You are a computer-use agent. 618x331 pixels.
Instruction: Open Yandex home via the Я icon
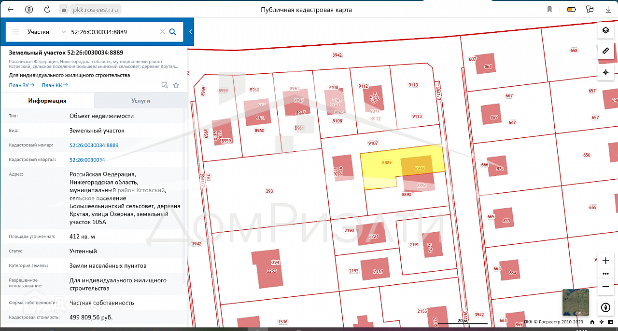click(29, 9)
